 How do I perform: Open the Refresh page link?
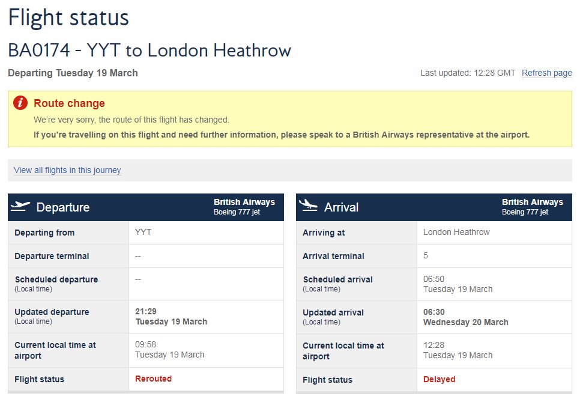(547, 73)
